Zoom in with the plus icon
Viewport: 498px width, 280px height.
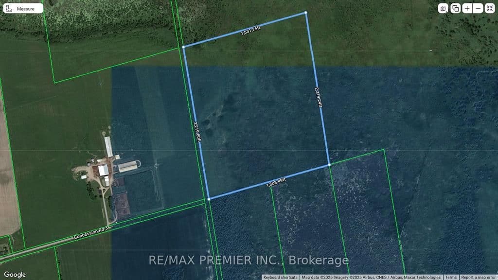(x=467, y=8)
